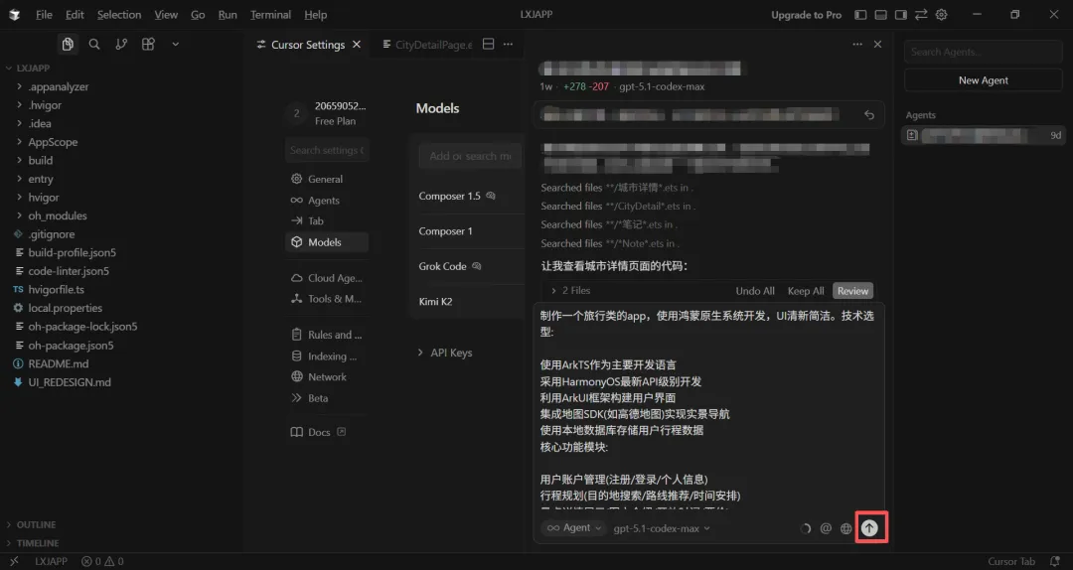The width and height of the screenshot is (1073, 570).
Task: Expand the OUTLINE section
Action: 36,524
